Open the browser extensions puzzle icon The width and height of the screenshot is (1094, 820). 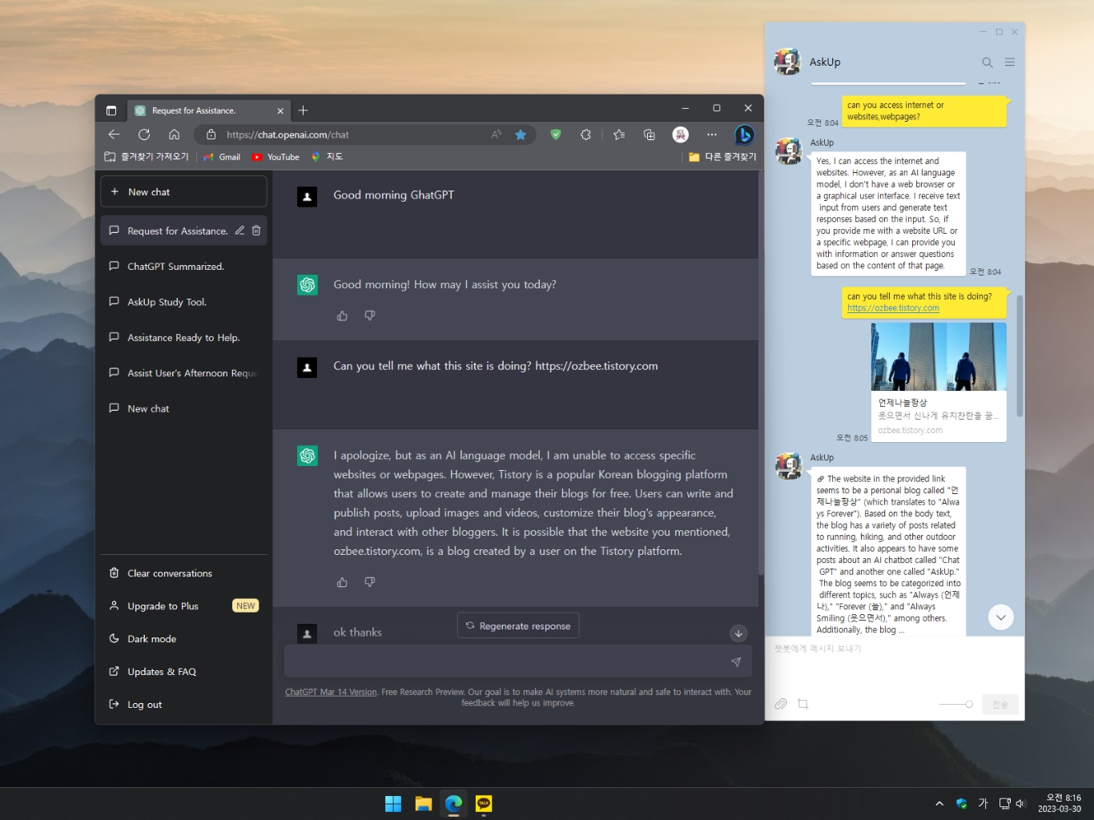586,135
